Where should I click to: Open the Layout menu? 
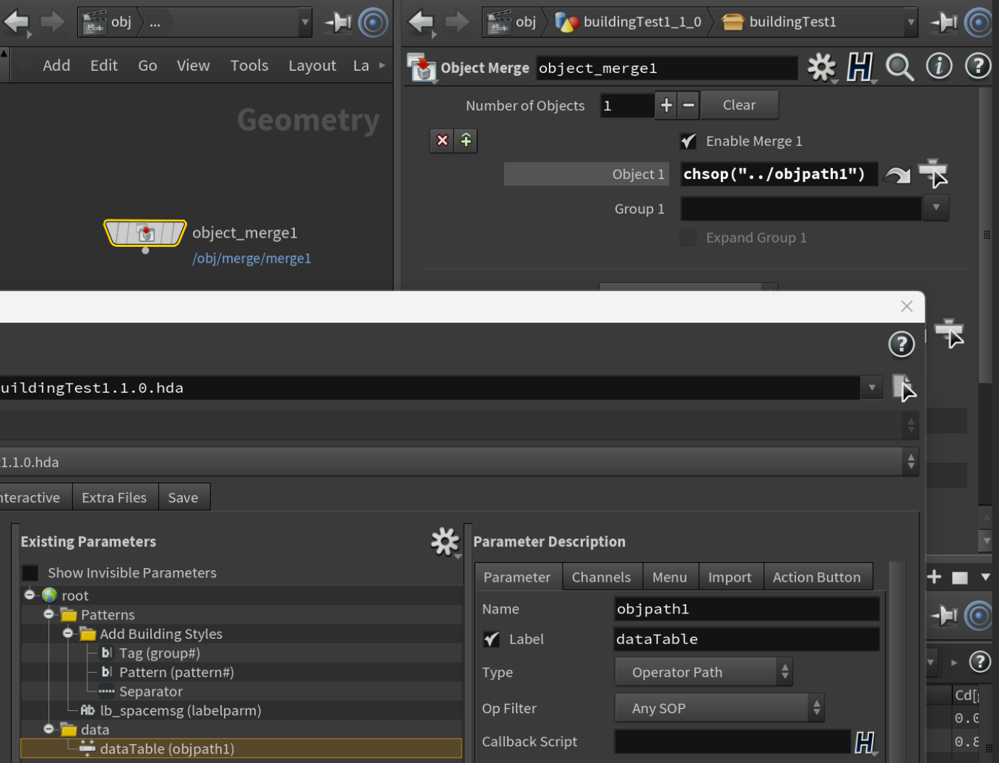[312, 66]
